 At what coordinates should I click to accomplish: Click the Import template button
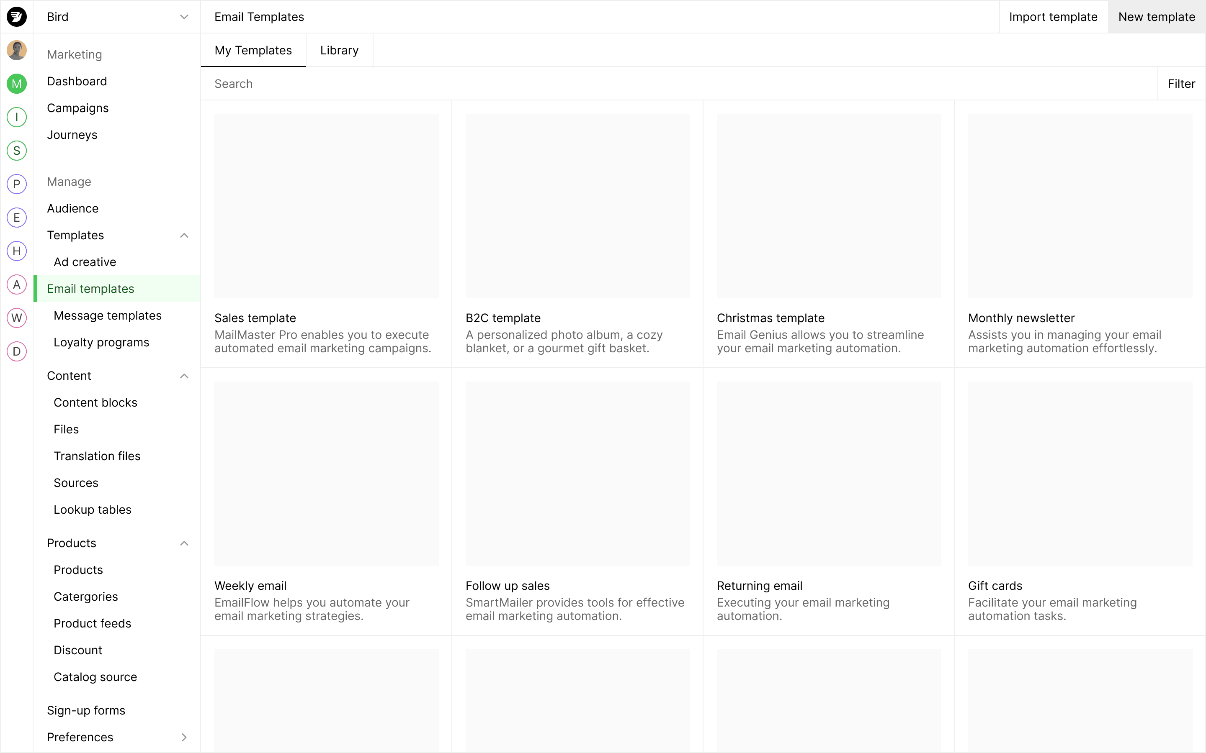1052,16
